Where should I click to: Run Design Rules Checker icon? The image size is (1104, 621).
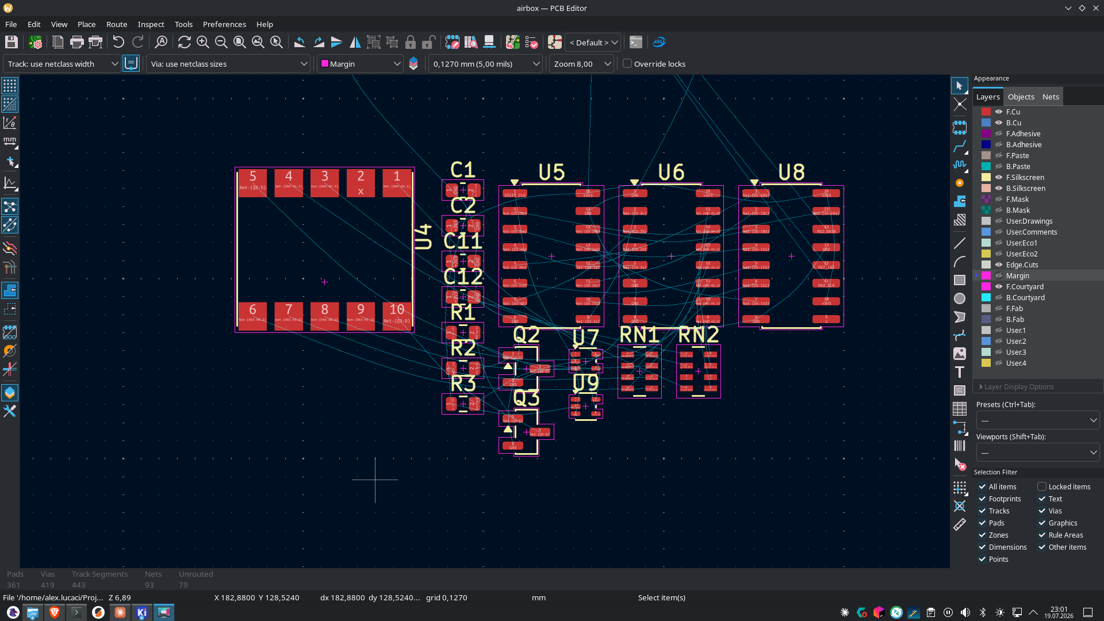pyautogui.click(x=531, y=42)
